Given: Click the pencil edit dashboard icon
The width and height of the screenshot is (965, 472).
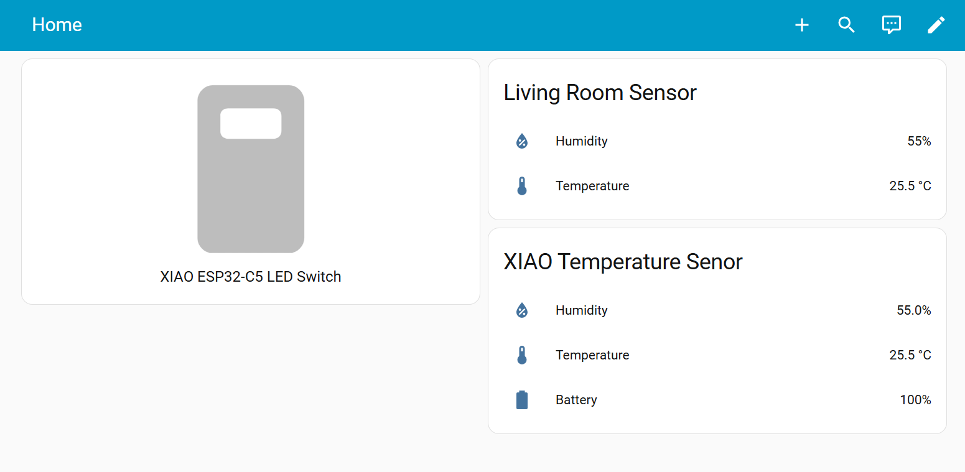Looking at the screenshot, I should tap(936, 25).
